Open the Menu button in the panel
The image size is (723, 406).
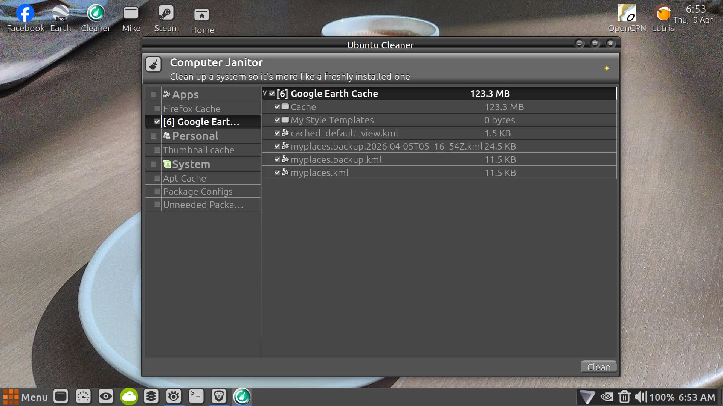click(x=26, y=397)
